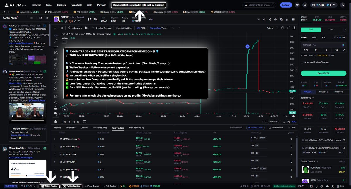Viewport: 351px width, 189px height.
Task: Select the Limit order tab
Action: tap(314, 37)
